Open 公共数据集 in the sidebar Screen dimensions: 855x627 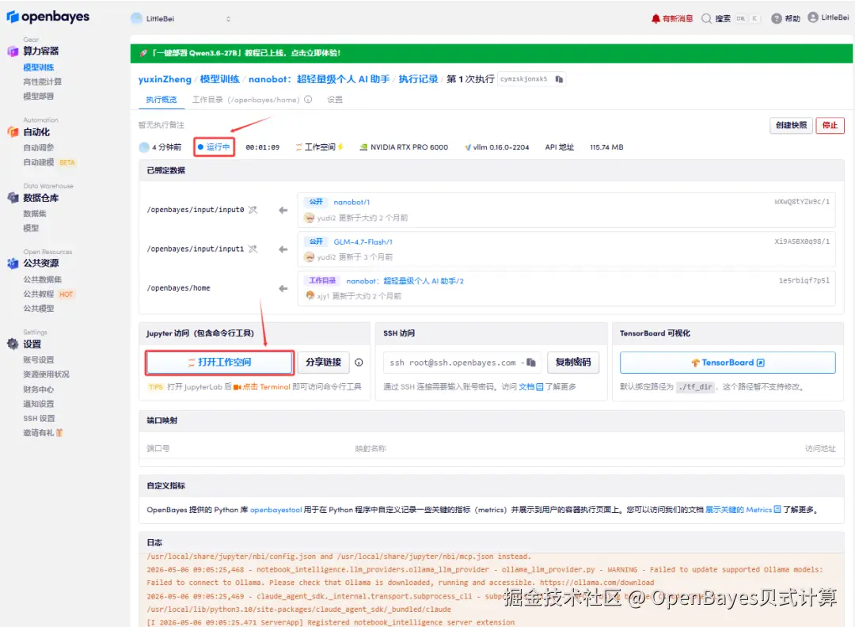pyautogui.click(x=43, y=279)
